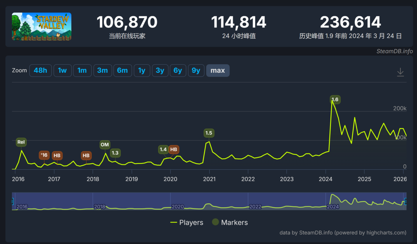Click the current players count 106,870
417x244 pixels.
point(127,22)
